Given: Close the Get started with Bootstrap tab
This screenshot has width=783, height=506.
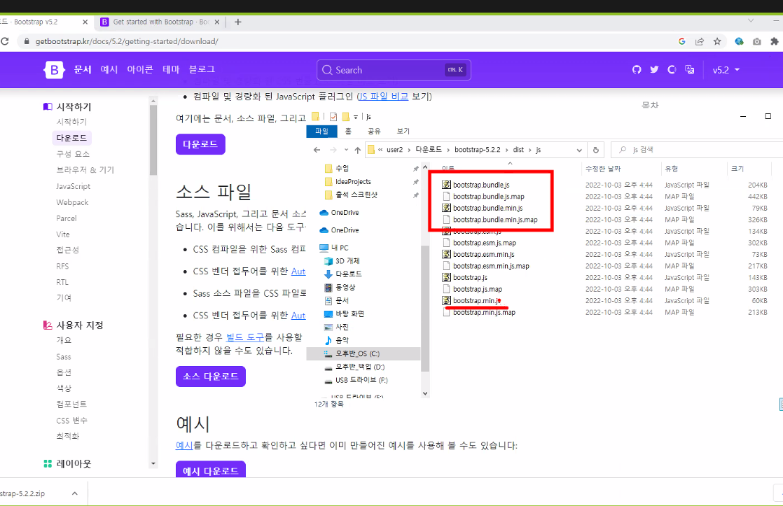Looking at the screenshot, I should click(216, 22).
